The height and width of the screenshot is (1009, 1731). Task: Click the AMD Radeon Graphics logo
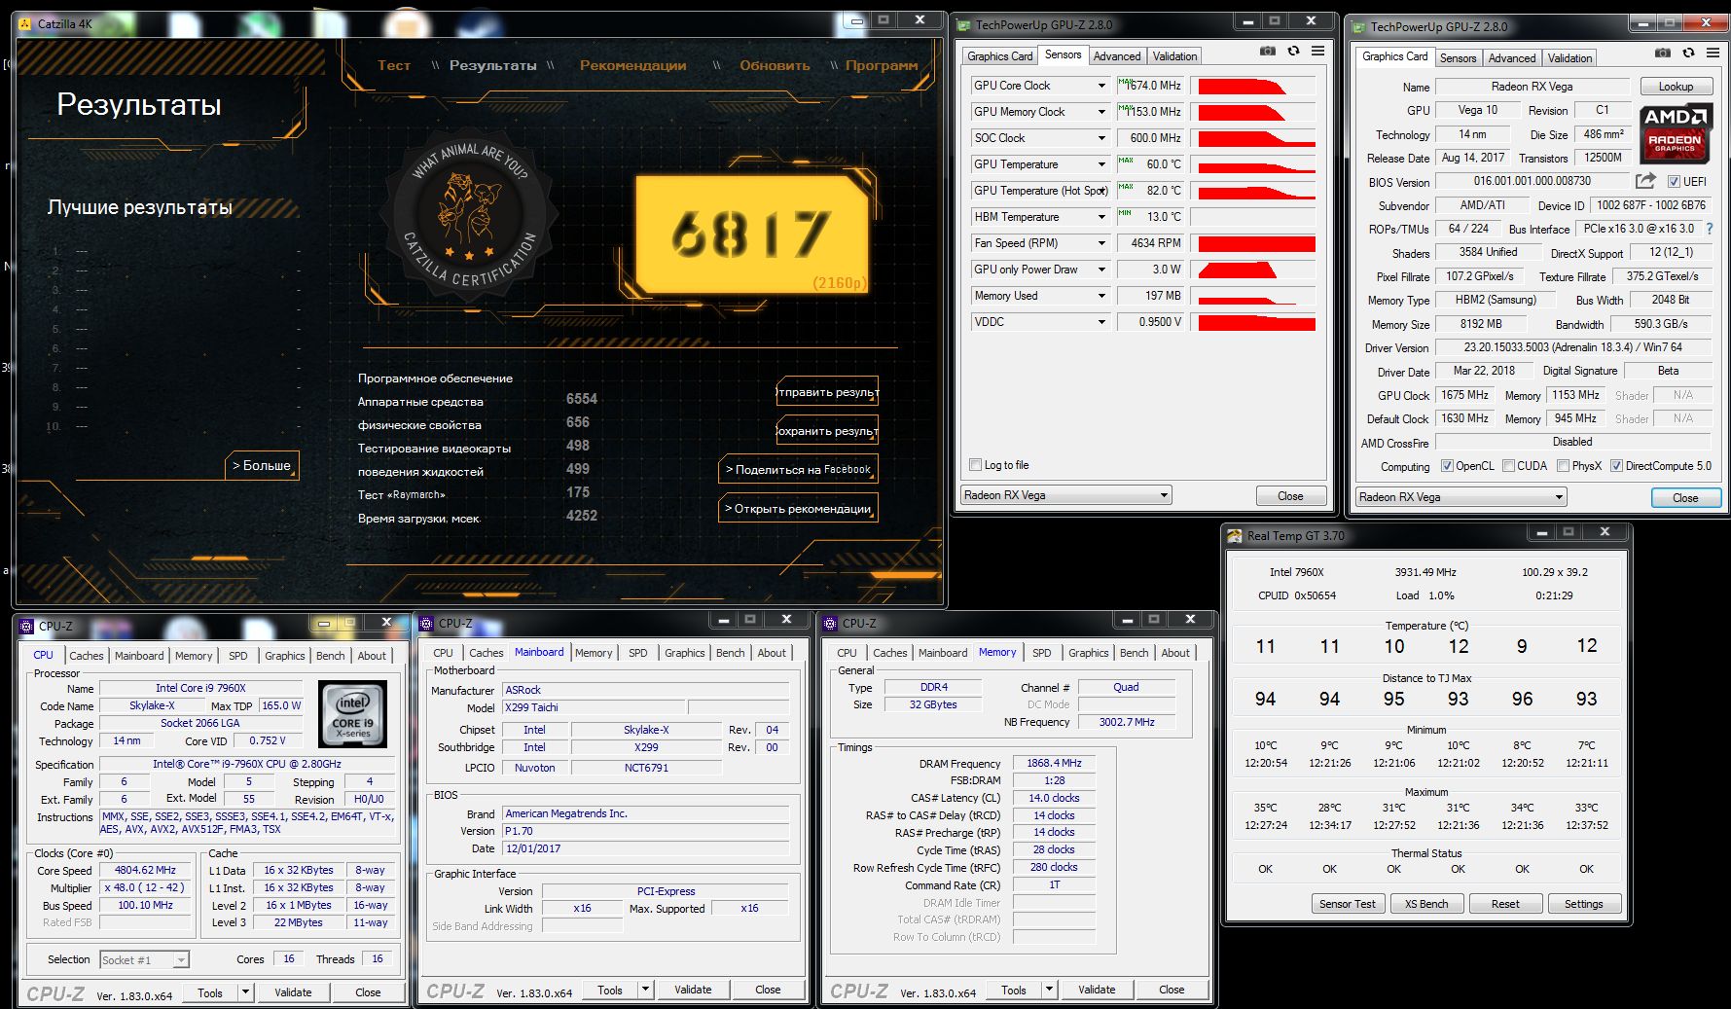point(1675,133)
